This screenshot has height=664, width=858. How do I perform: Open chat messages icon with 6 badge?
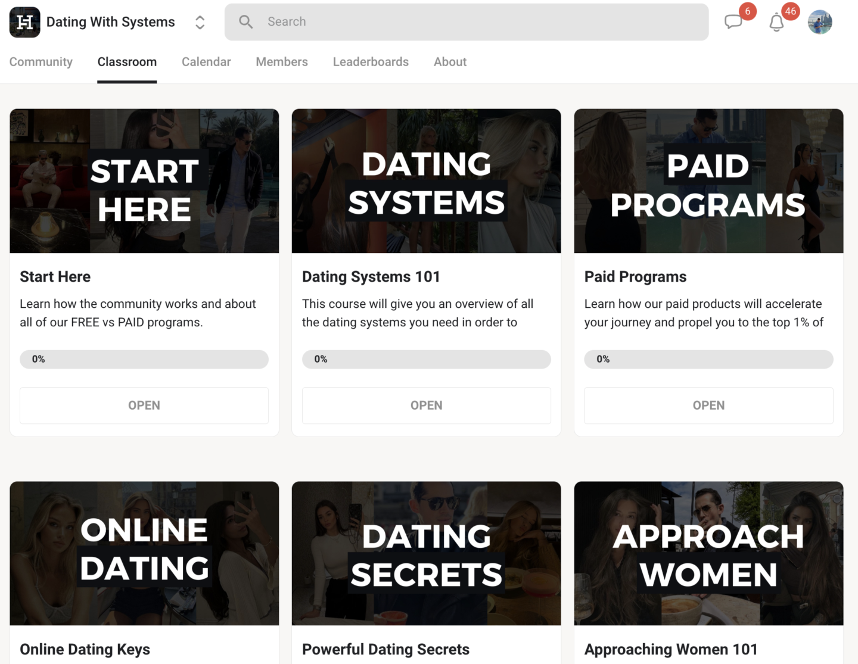click(x=733, y=22)
